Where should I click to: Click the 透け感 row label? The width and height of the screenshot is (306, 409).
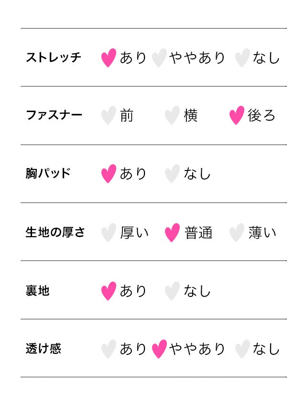(x=44, y=349)
